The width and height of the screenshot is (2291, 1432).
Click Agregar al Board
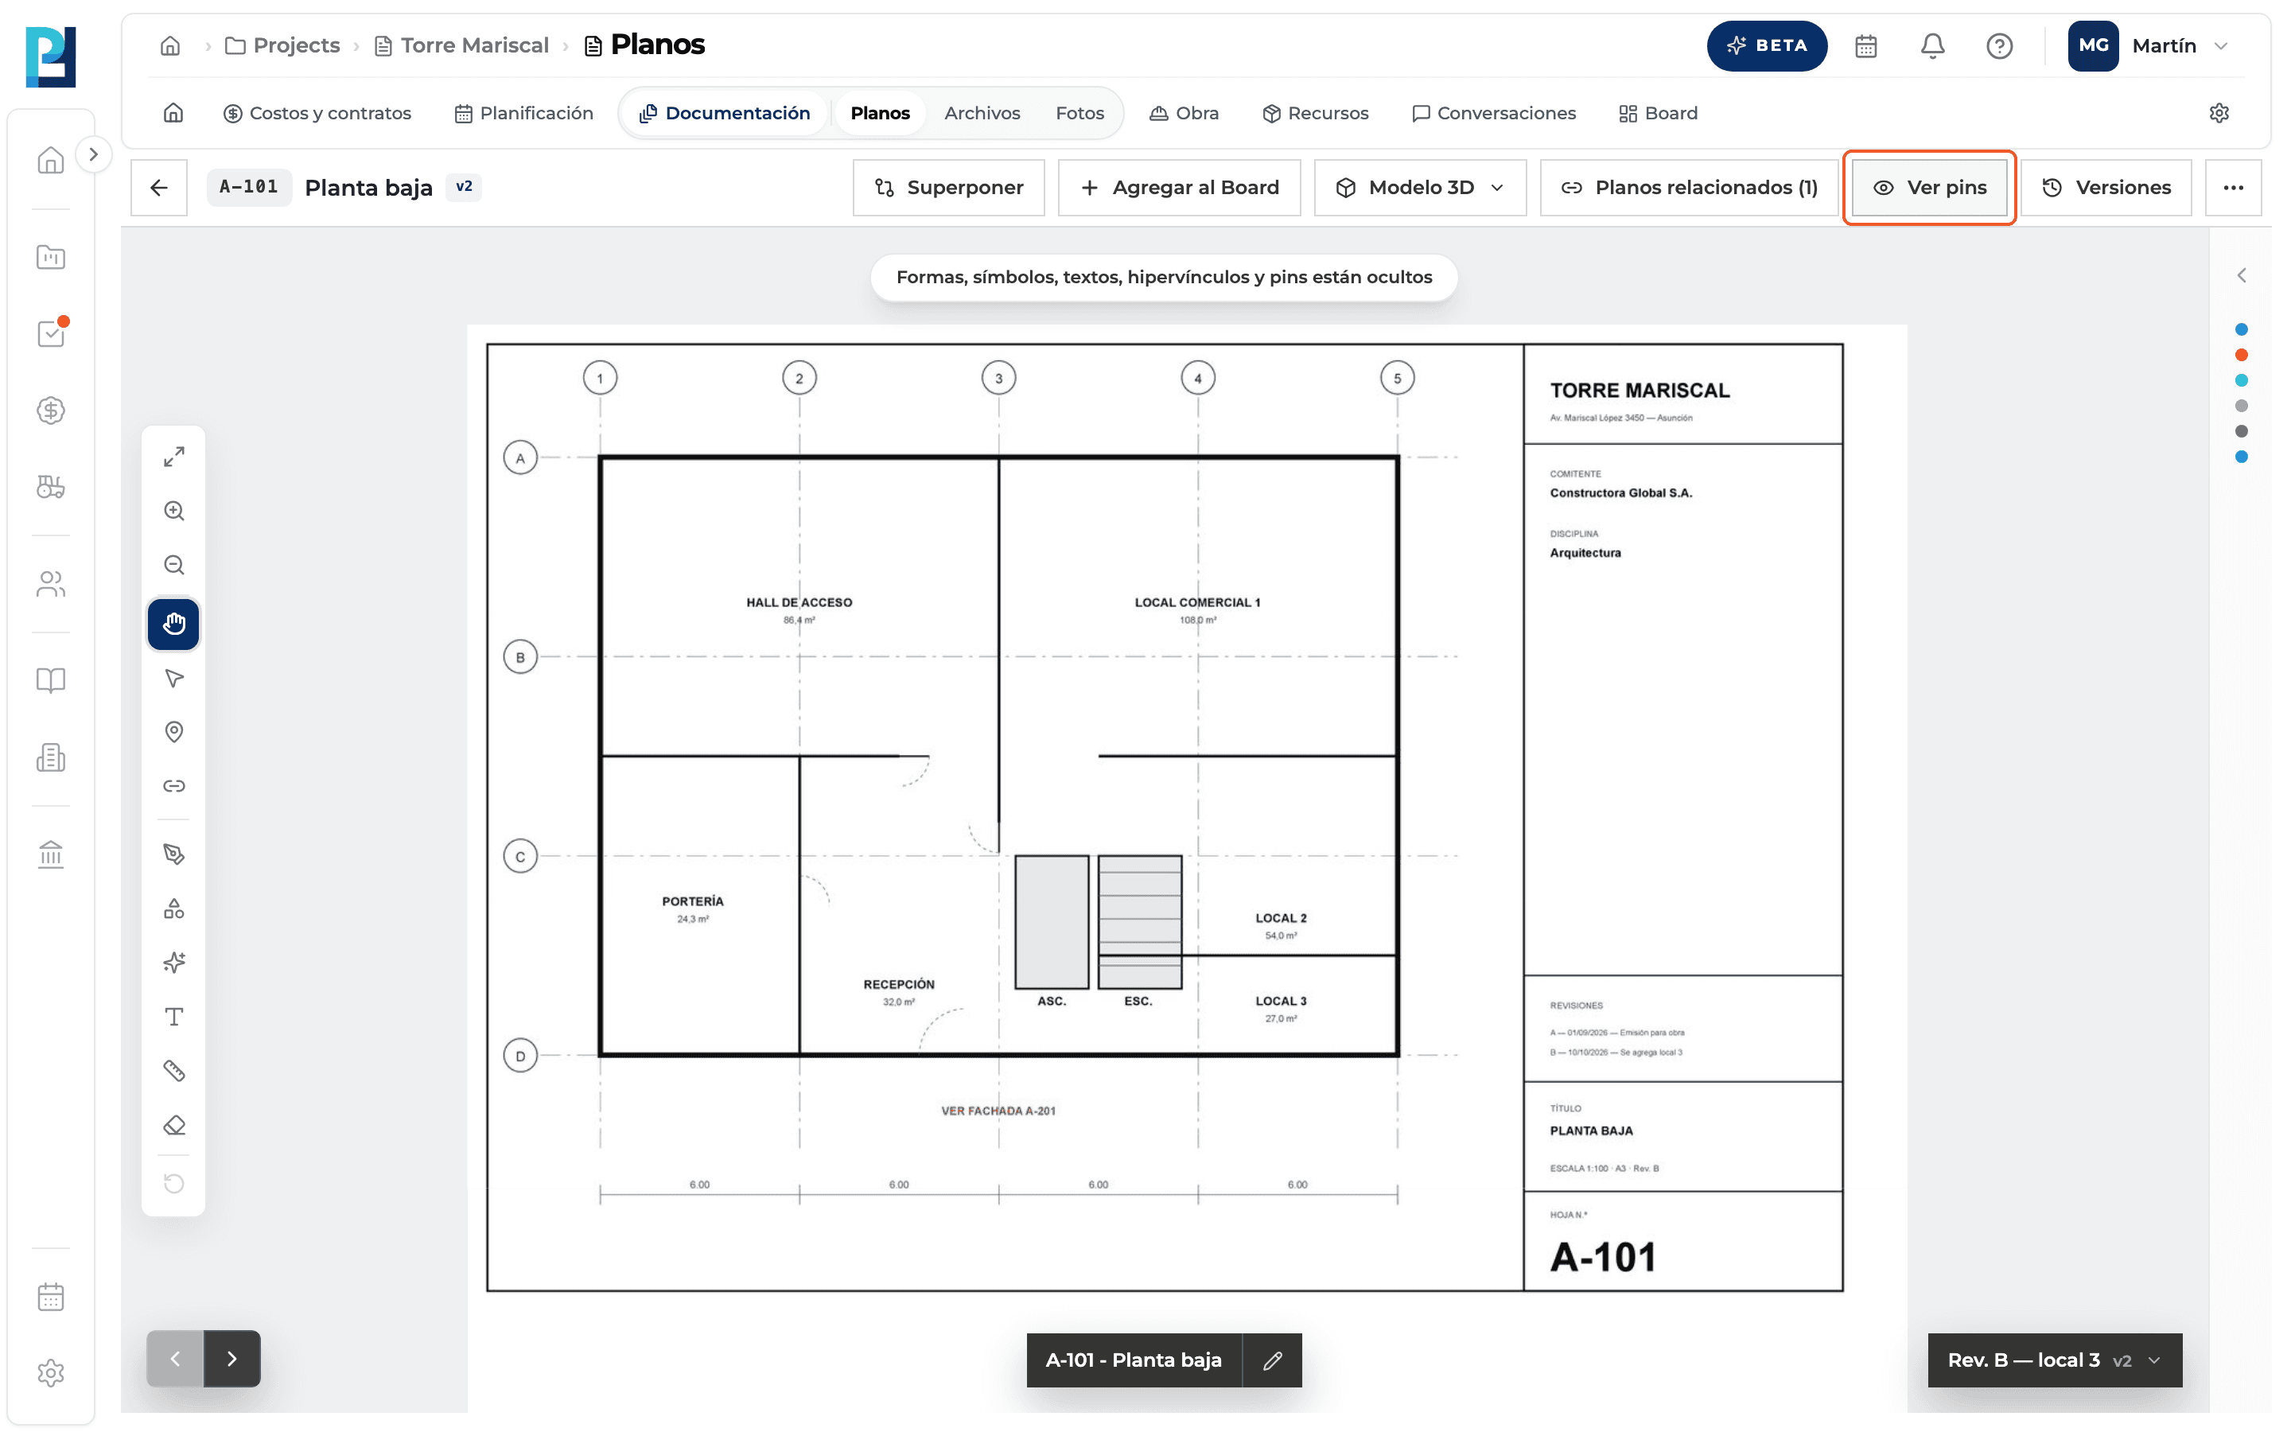1179,188
